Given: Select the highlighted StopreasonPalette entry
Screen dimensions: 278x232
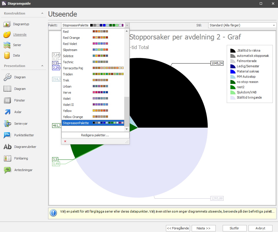Looking at the screenshot, I should pos(93,123).
